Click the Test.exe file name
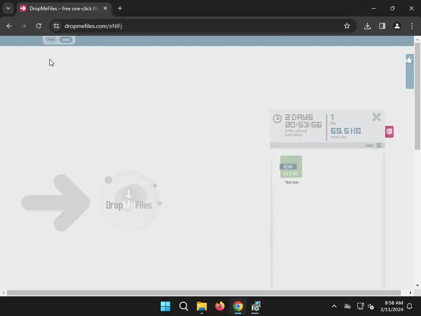Screen dimensions: 421x316 (291, 182)
